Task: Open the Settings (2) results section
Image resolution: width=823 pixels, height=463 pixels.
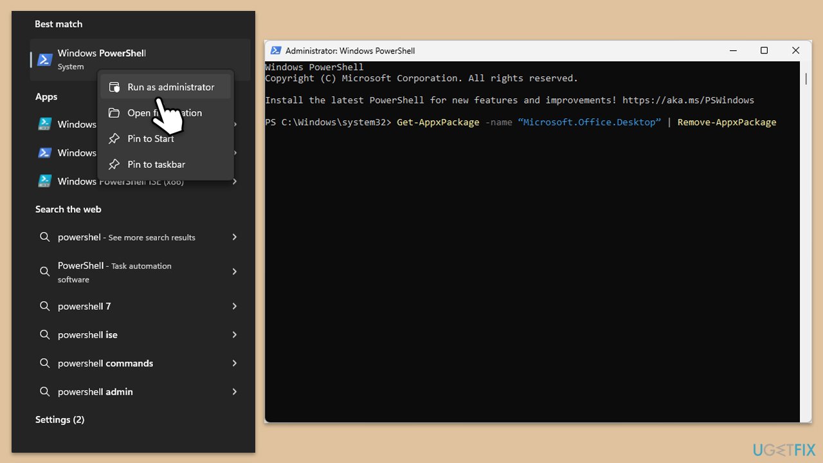Action: pos(60,419)
